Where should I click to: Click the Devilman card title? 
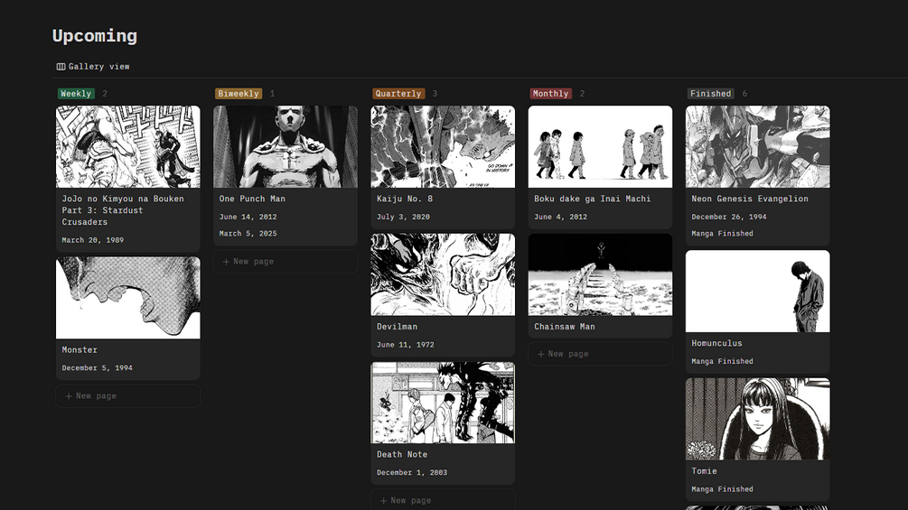click(x=398, y=327)
